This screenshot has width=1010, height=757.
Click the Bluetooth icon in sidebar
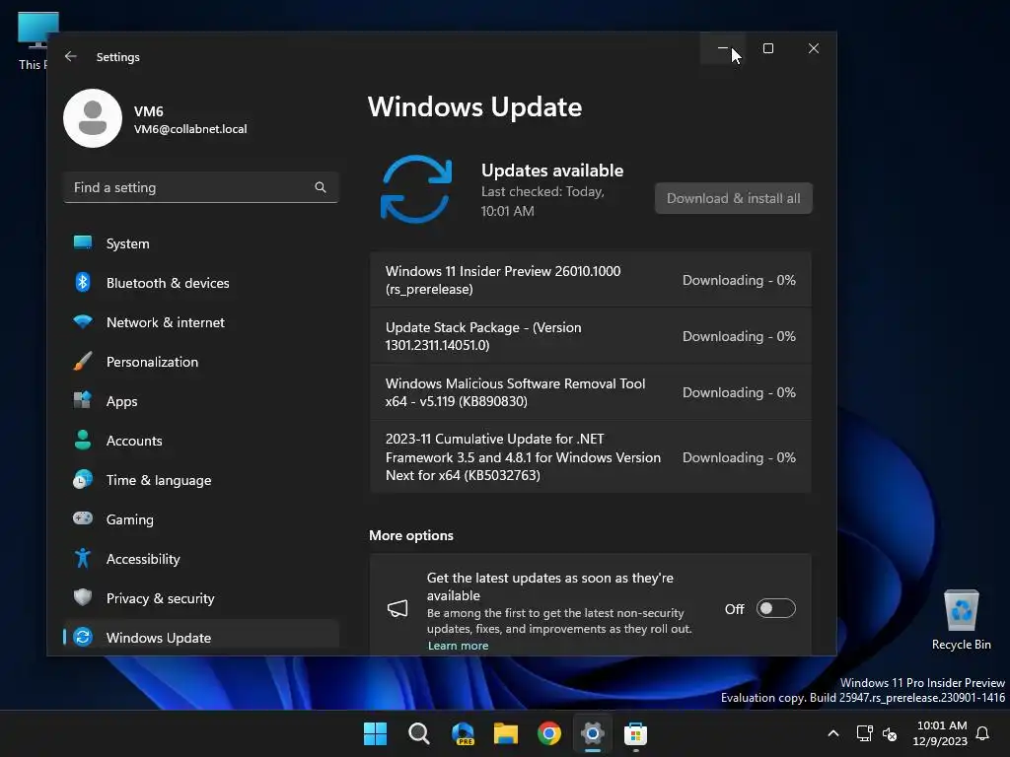(83, 282)
